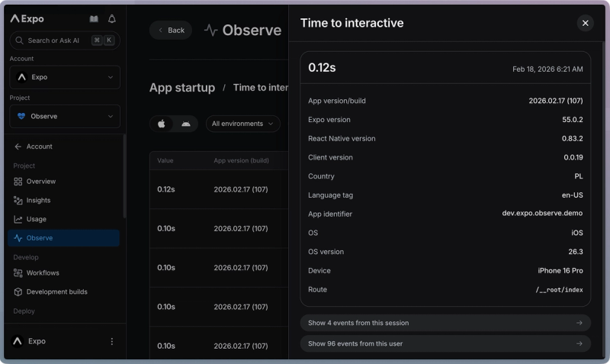Click the Expo logo in sidebar header
The height and width of the screenshot is (364, 610).
[27, 18]
